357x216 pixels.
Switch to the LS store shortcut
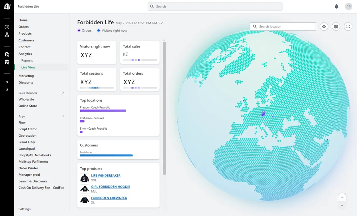[7, 90]
